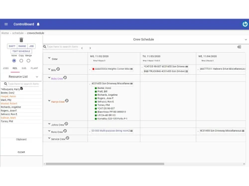Click the resource list search field
The image size is (249, 186).
23,84
